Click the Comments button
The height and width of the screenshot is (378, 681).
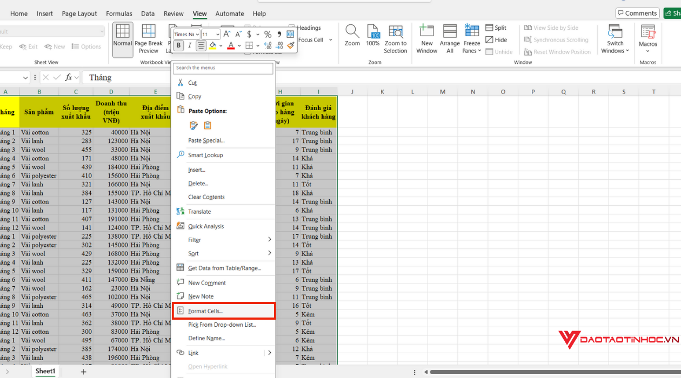[x=637, y=13]
